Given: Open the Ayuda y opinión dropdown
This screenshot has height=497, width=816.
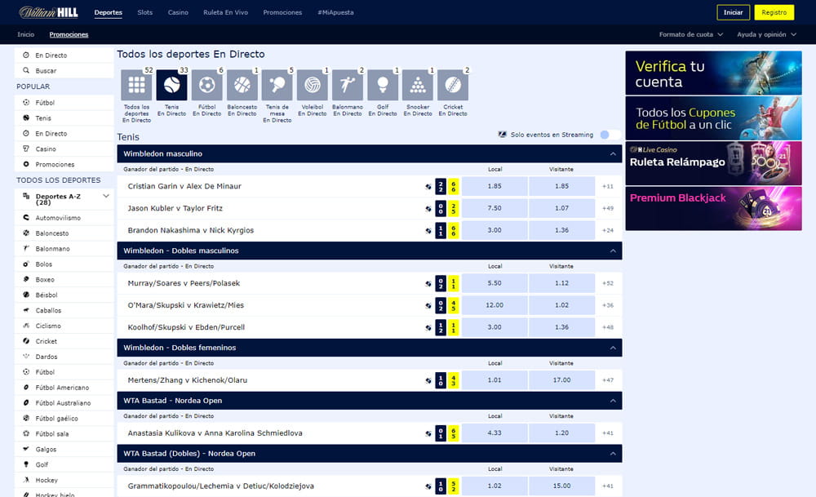Looking at the screenshot, I should (x=766, y=34).
